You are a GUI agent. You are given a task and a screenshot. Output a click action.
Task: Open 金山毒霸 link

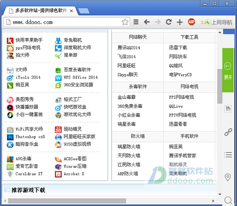pos(126,97)
